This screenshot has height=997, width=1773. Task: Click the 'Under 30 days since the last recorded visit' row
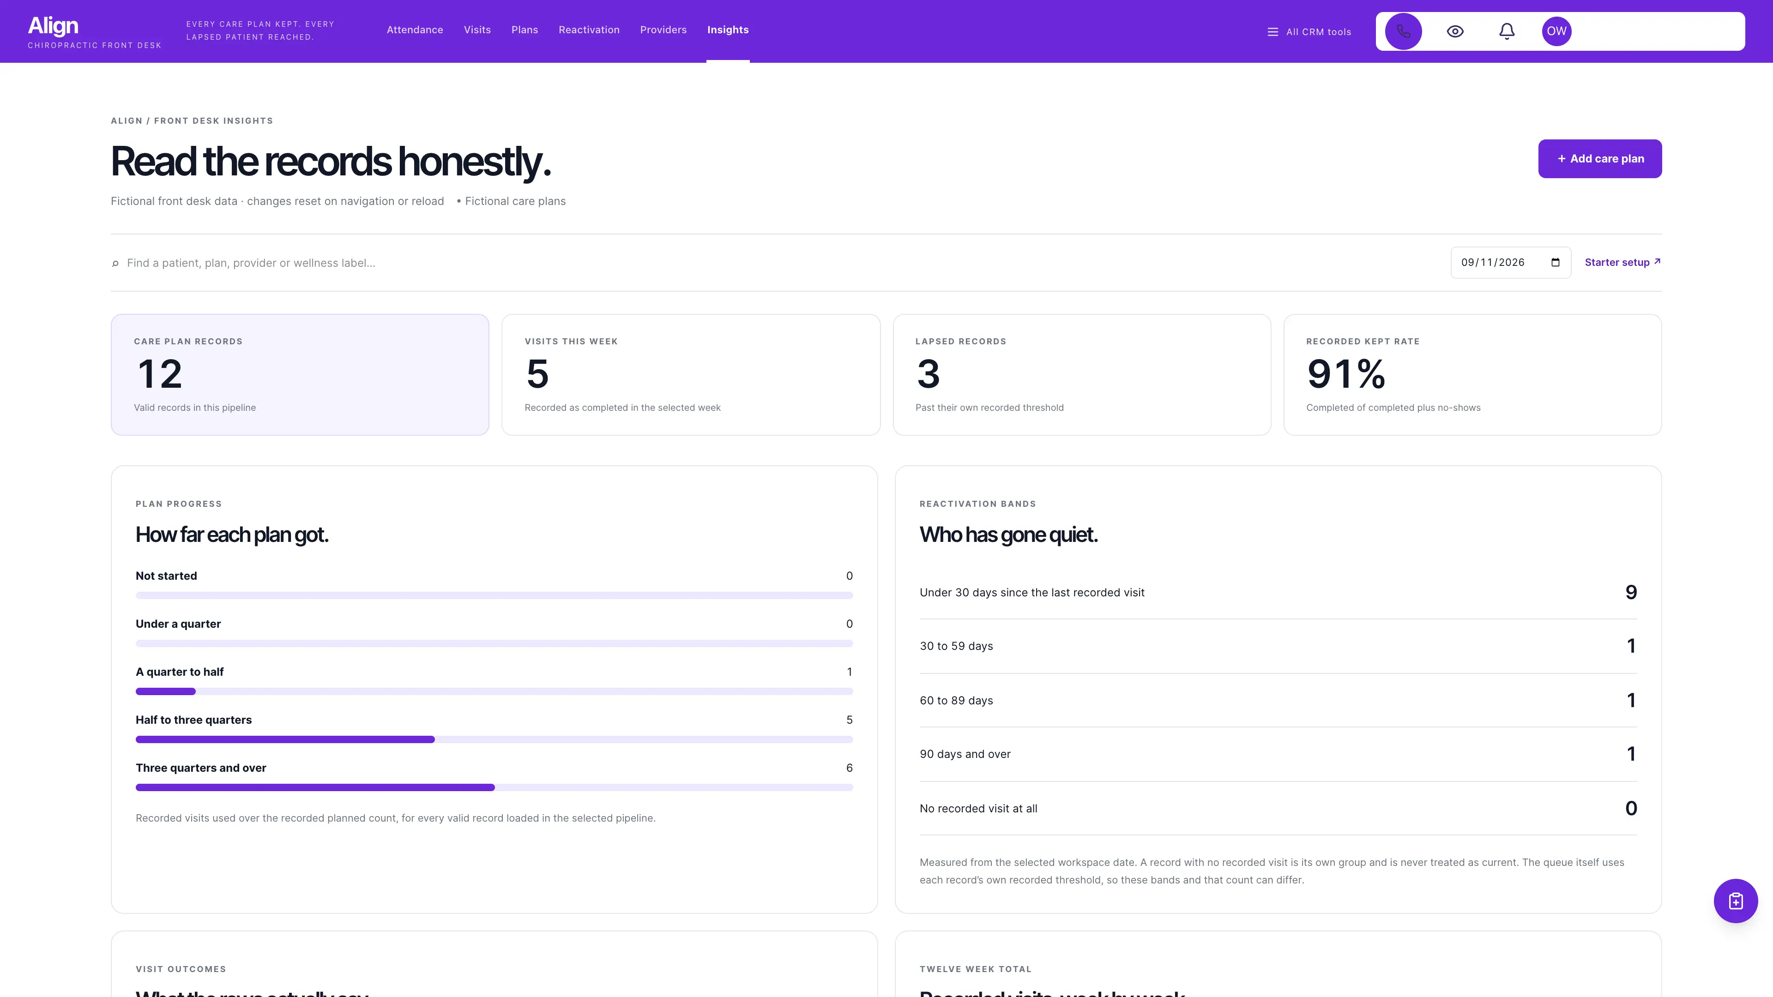1278,592
